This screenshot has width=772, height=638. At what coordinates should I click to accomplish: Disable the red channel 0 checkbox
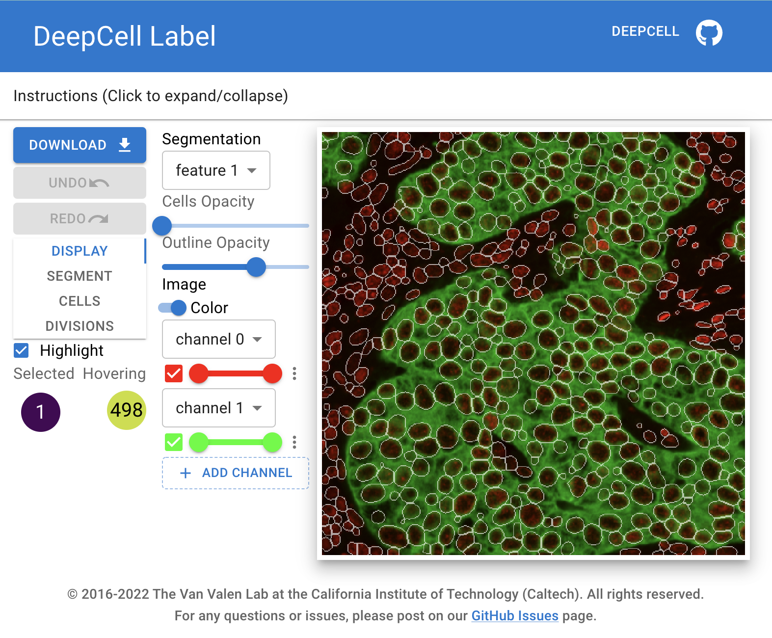[x=174, y=373]
